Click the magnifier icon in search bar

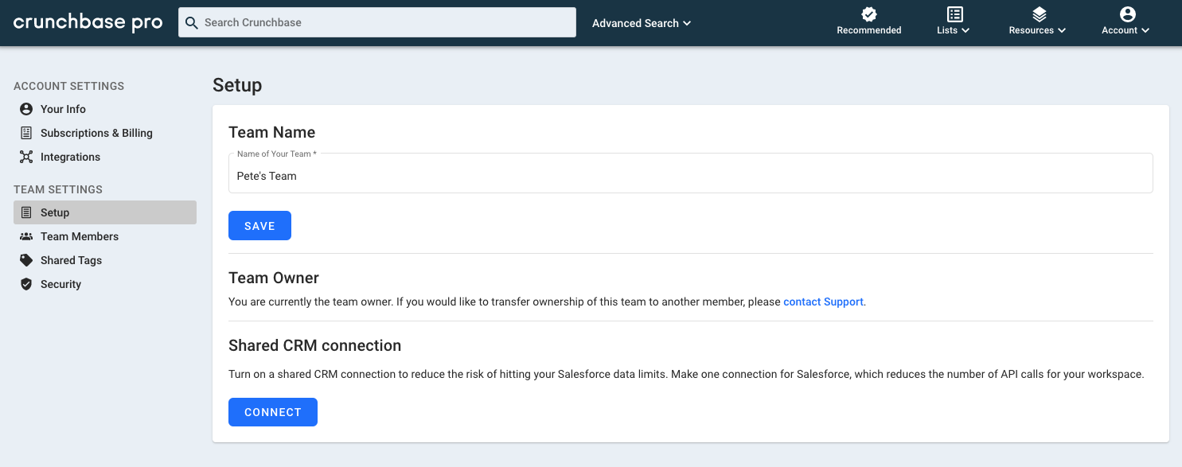191,22
